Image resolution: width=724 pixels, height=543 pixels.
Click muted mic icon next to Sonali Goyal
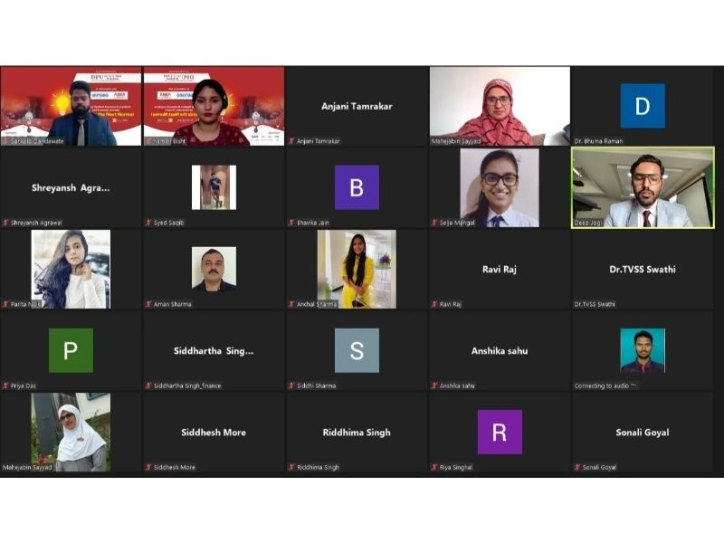tap(577, 467)
